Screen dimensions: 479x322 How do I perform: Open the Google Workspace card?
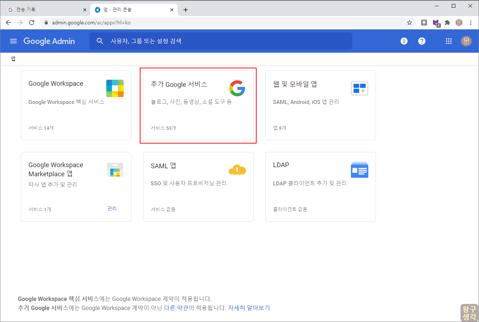click(x=76, y=105)
